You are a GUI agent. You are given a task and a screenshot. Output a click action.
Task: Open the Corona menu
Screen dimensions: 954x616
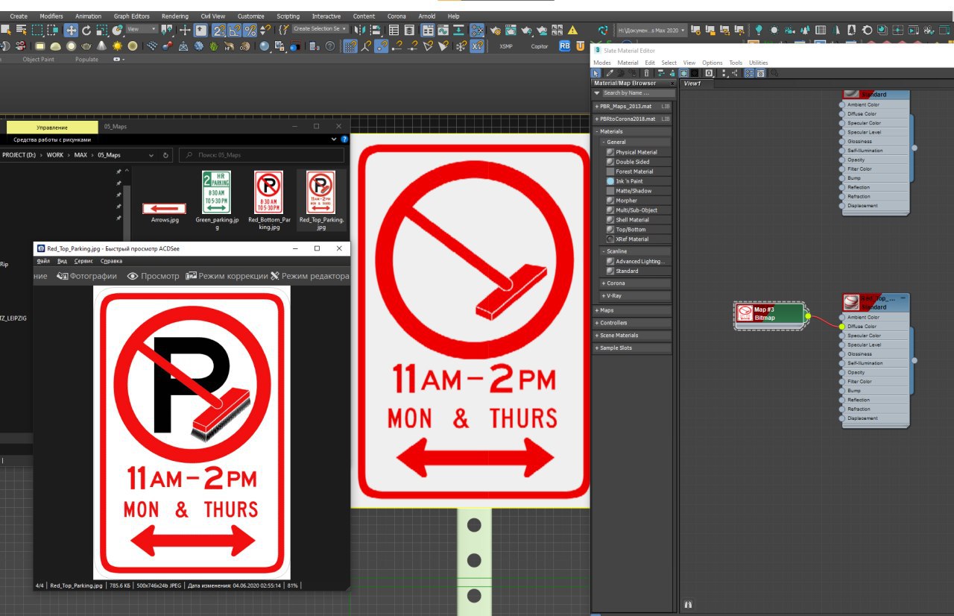[397, 16]
